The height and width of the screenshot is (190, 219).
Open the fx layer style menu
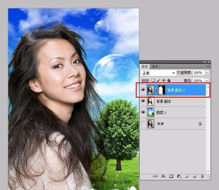tap(163, 176)
